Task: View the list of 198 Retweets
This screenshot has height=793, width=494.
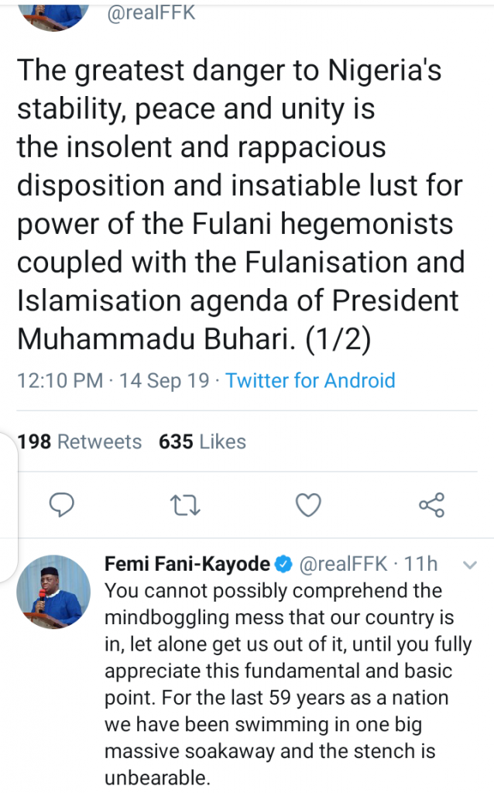Action: point(80,441)
